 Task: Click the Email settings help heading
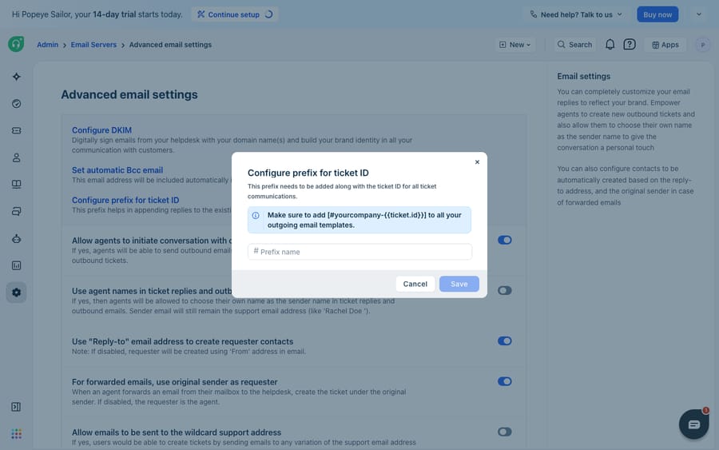(584, 76)
